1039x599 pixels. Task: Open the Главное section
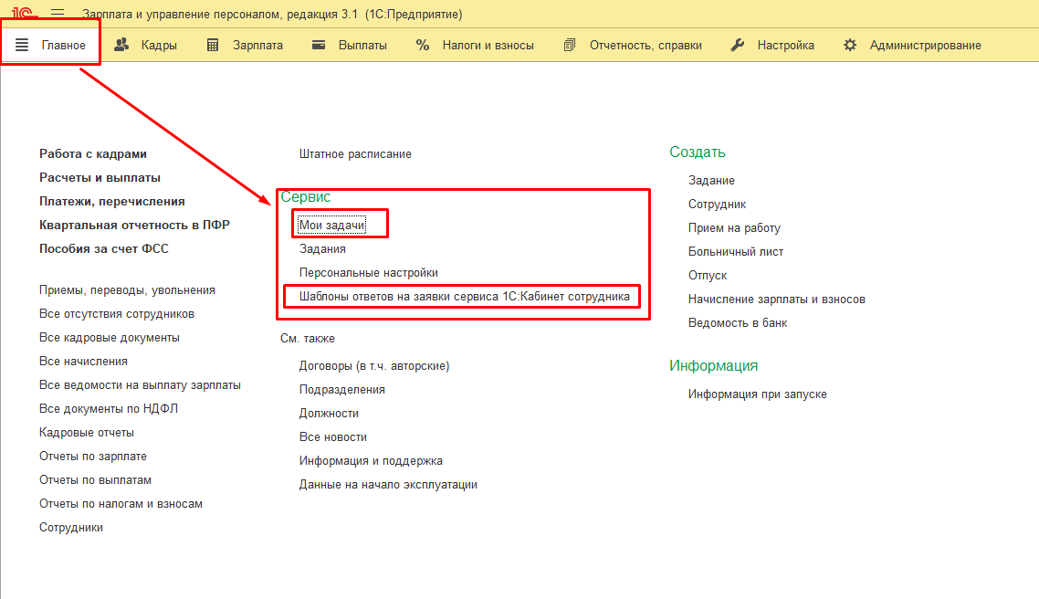point(64,45)
